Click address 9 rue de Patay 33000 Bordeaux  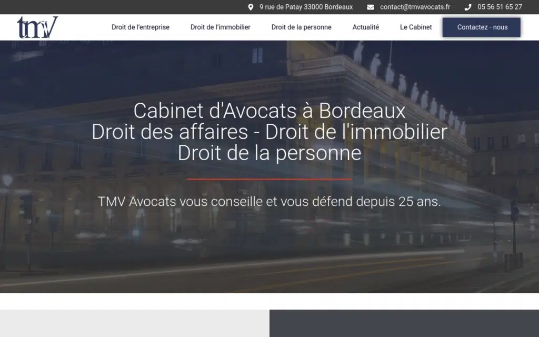pyautogui.click(x=306, y=7)
